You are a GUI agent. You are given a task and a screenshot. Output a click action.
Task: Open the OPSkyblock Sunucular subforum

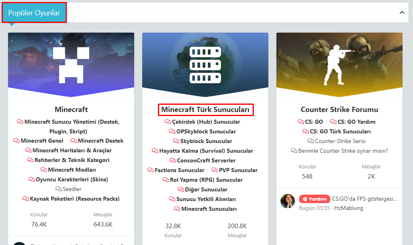click(x=206, y=131)
